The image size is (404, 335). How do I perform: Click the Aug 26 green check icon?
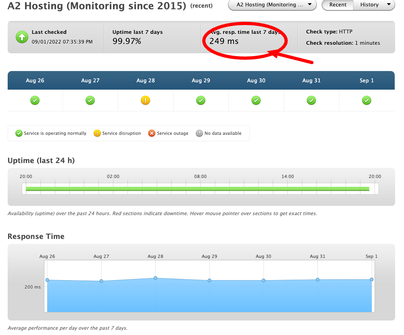(35, 100)
